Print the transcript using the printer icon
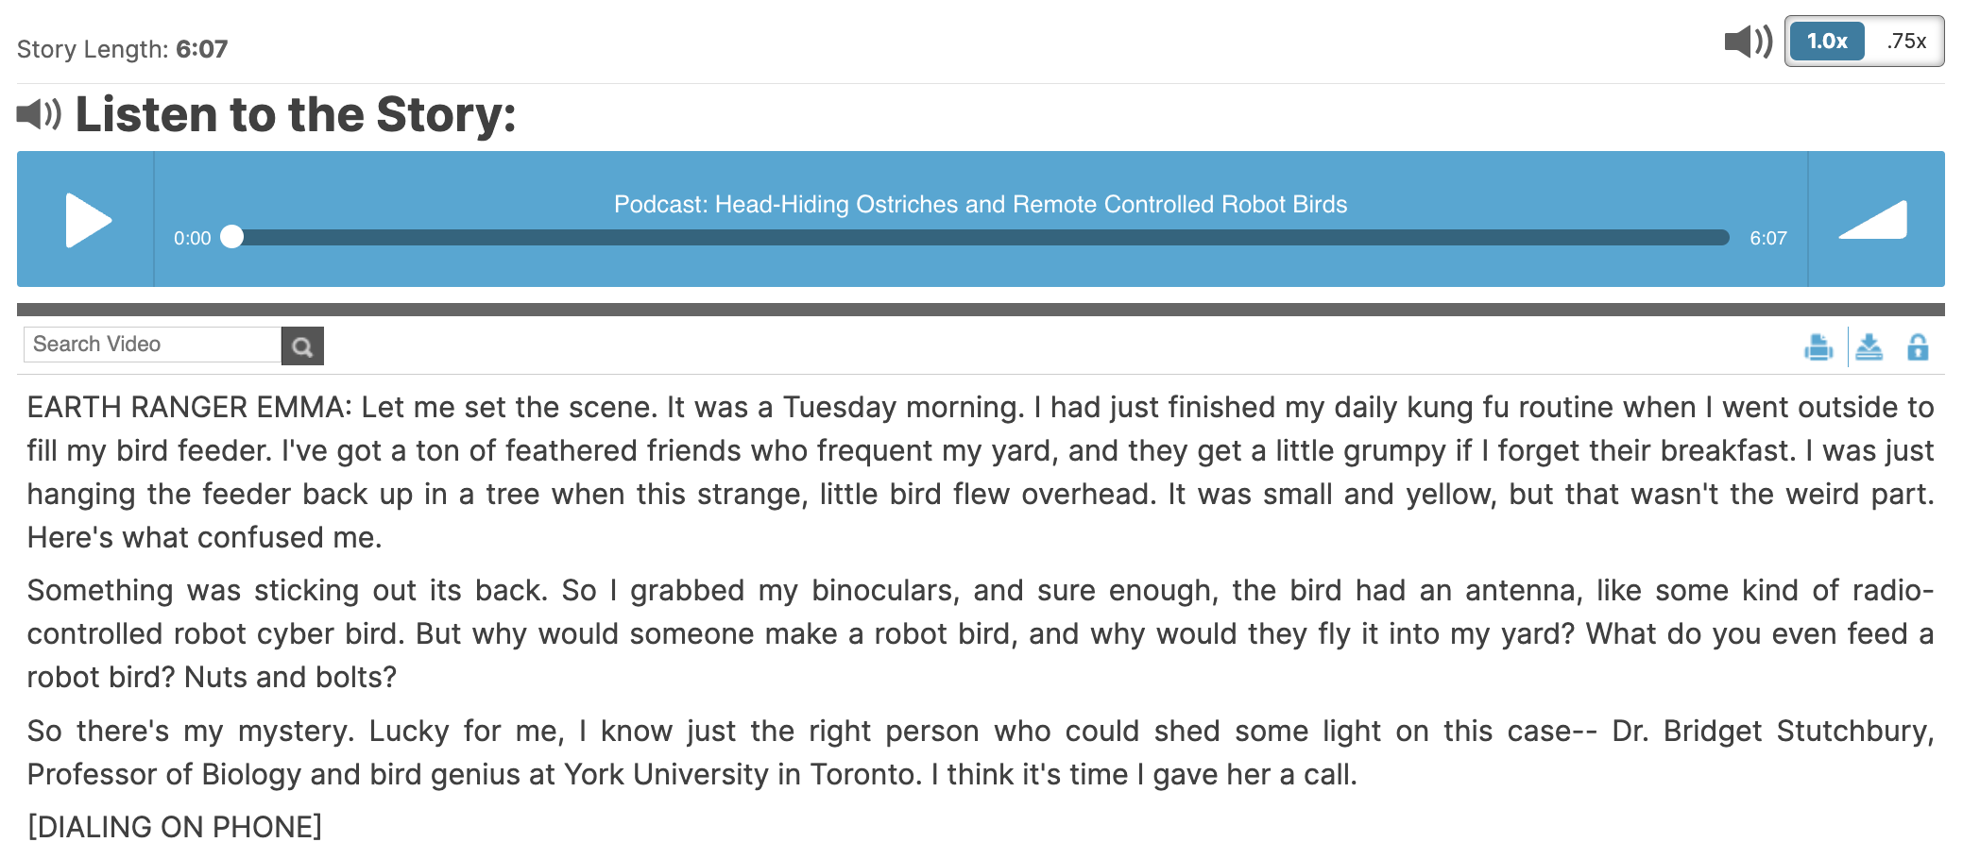1963x859 pixels. (1818, 347)
